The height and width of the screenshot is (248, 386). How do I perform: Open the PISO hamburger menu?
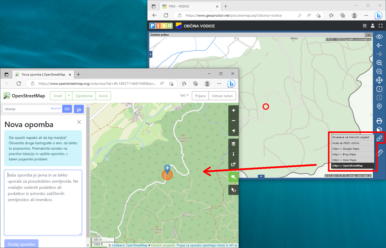click(x=365, y=26)
